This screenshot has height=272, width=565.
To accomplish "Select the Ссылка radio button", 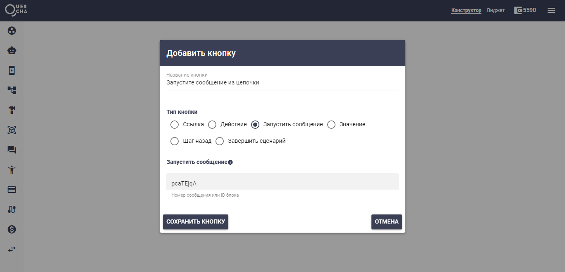I will pos(175,125).
